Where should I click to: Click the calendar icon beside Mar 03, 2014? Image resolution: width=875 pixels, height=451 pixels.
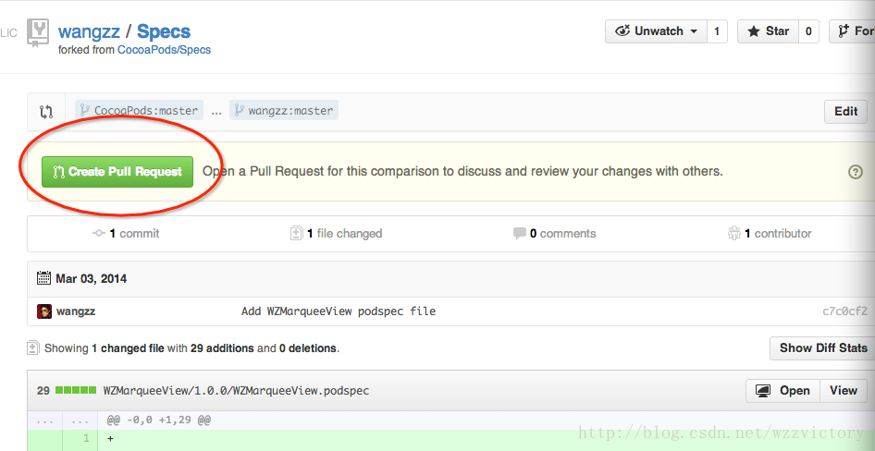click(x=44, y=278)
